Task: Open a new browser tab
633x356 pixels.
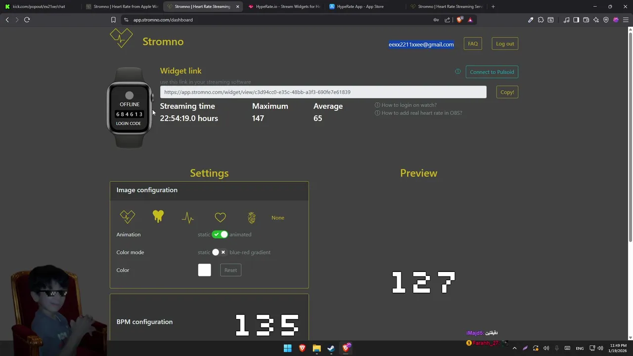Action: (x=493, y=6)
